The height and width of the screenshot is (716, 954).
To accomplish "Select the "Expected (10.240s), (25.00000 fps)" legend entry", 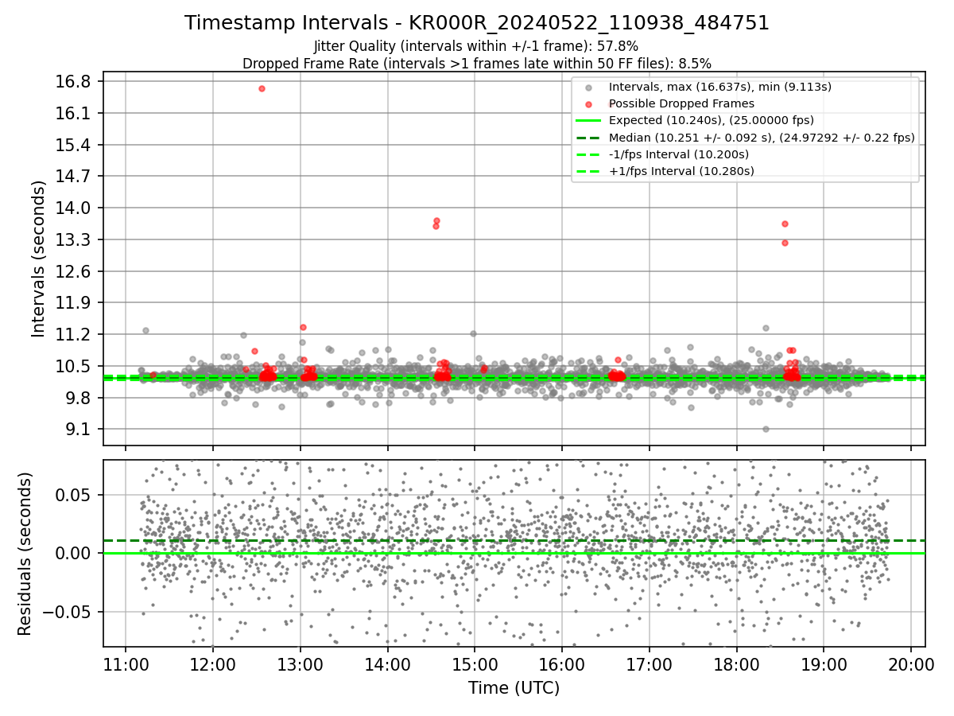I will click(x=712, y=121).
